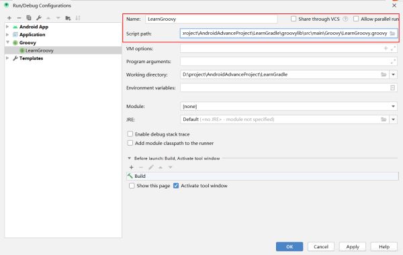
Task: Sort configurations alphabetically
Action: point(78,18)
